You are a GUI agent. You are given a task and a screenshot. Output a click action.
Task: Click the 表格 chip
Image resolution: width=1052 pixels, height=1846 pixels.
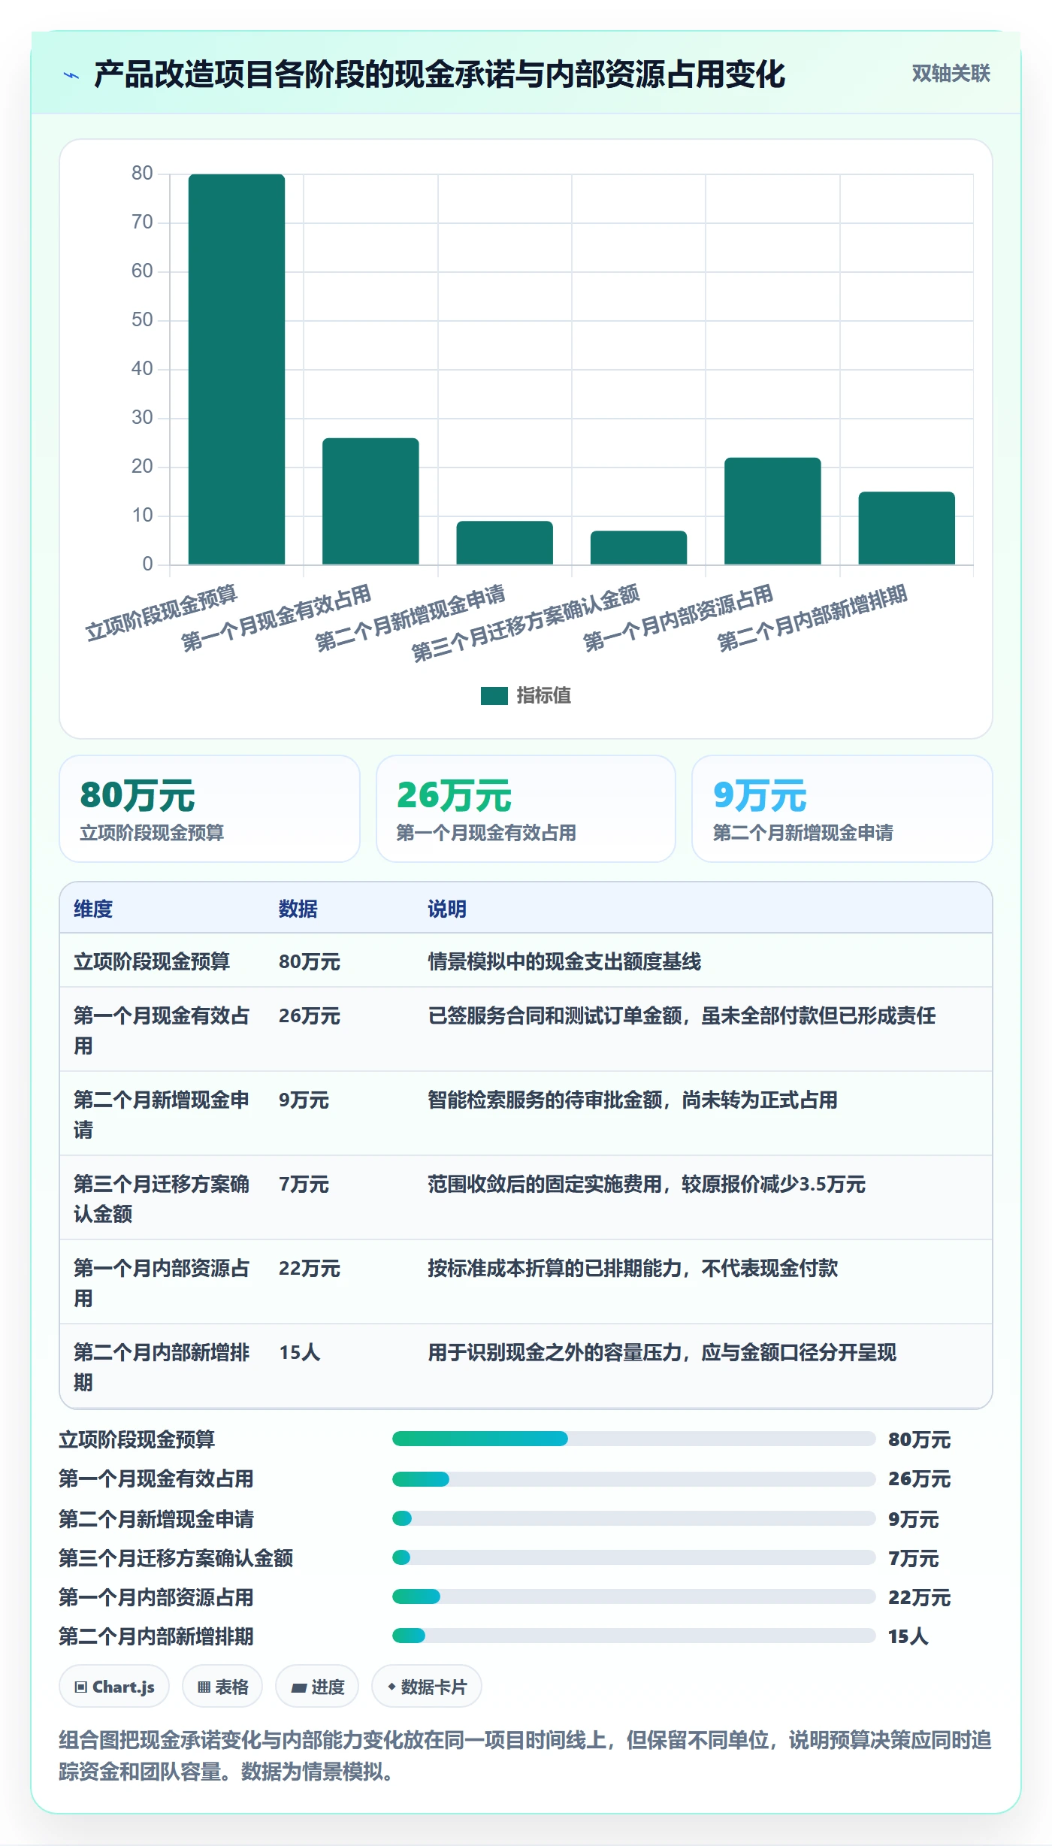click(x=222, y=1687)
